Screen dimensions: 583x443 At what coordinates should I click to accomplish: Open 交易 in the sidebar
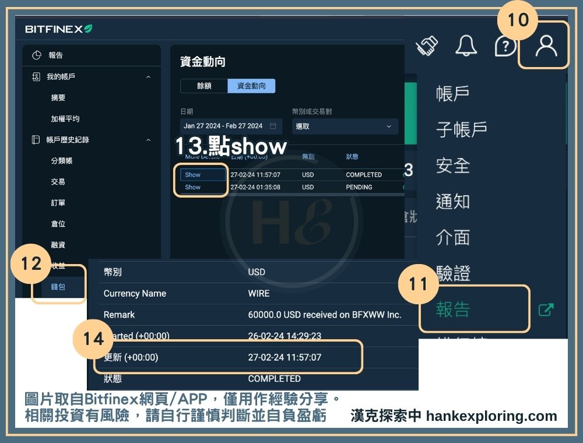(58, 182)
